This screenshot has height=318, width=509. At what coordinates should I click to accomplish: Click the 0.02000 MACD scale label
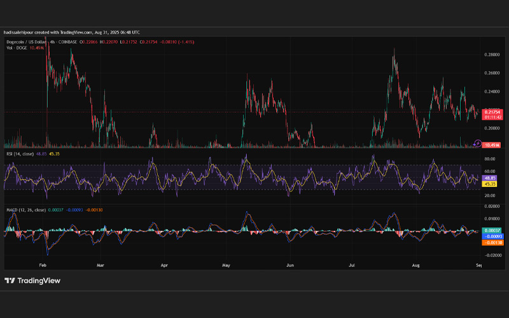click(492, 206)
